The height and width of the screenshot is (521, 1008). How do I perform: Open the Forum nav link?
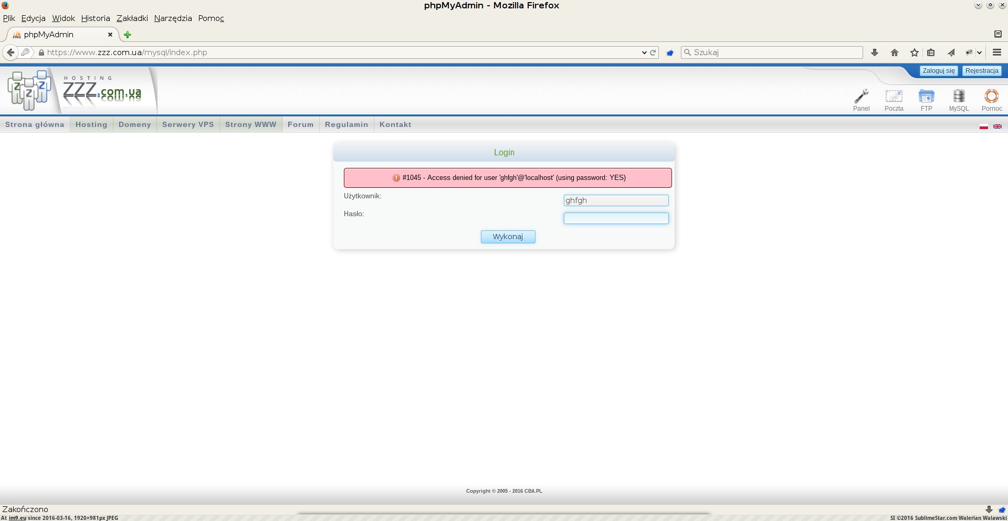coord(301,124)
